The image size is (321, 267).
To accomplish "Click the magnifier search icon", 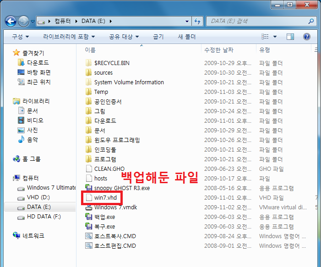I will (311, 21).
